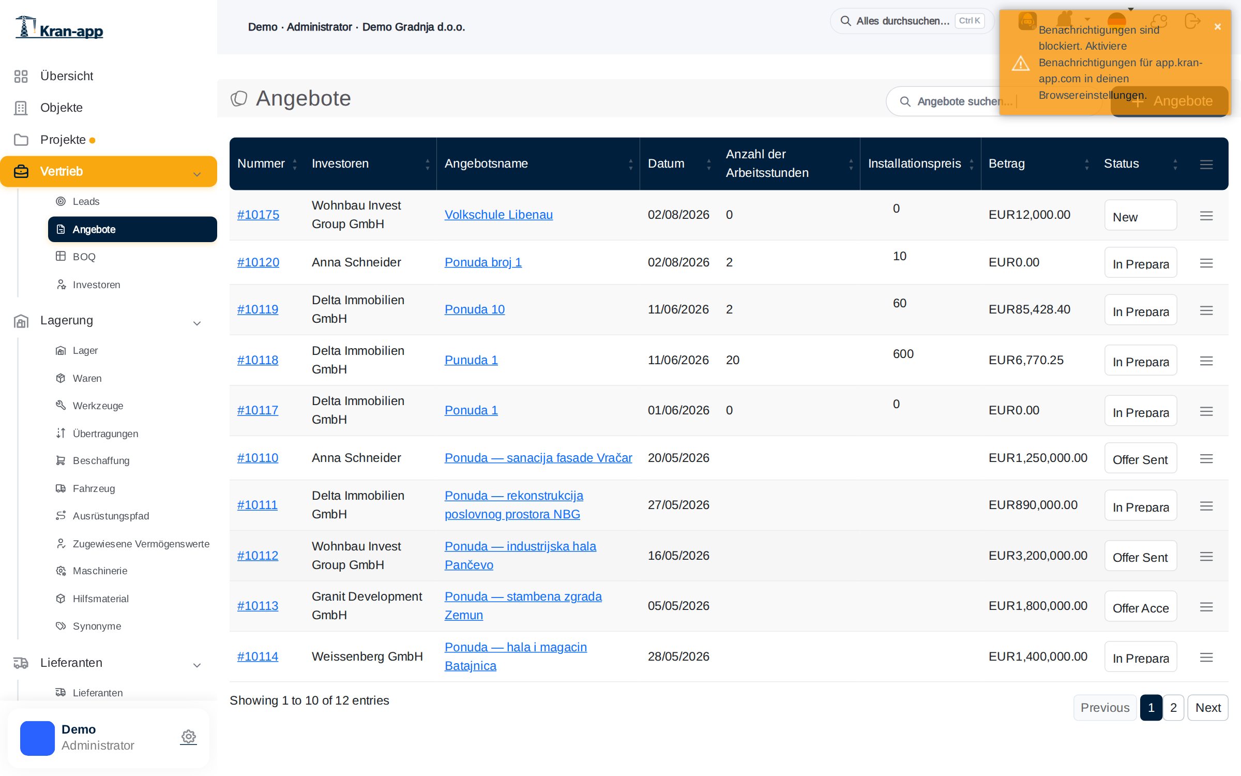Open row menu for offer #10175
Viewport: 1241px width, 776px height.
[x=1206, y=216]
